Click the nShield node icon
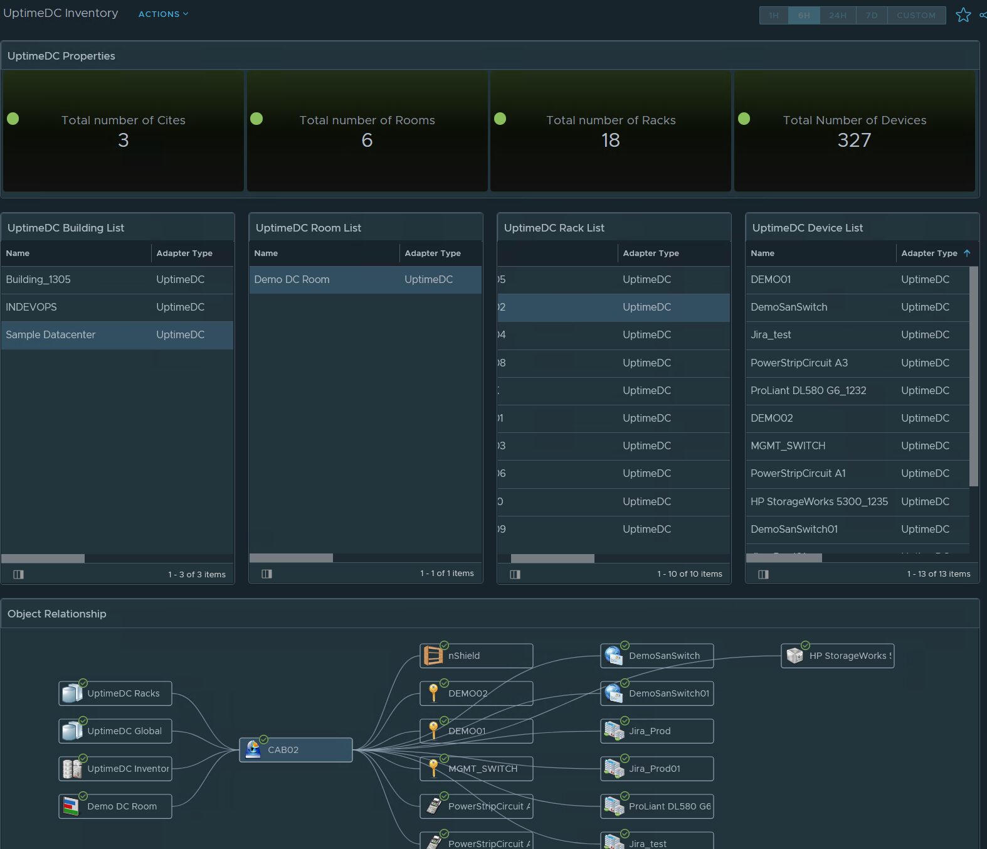Screen dimensions: 987x849 [433, 656]
